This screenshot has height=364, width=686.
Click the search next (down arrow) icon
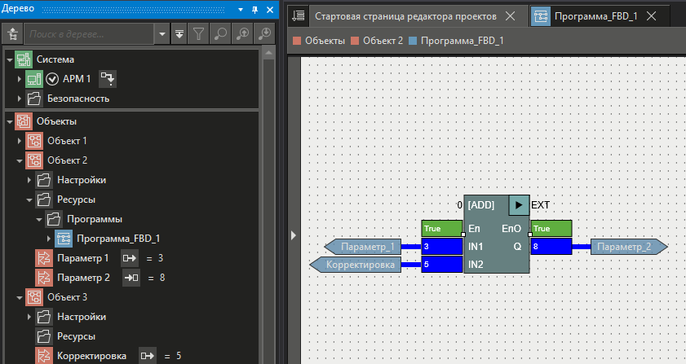pyautogui.click(x=264, y=33)
